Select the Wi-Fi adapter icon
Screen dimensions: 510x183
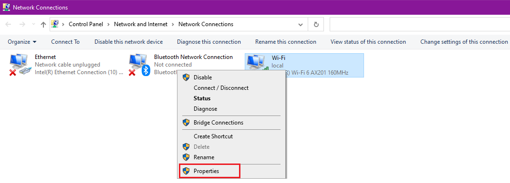pos(258,63)
